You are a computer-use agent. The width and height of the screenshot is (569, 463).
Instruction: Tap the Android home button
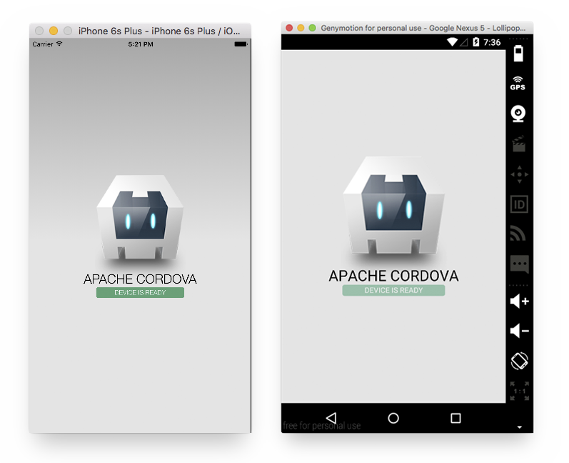(393, 418)
